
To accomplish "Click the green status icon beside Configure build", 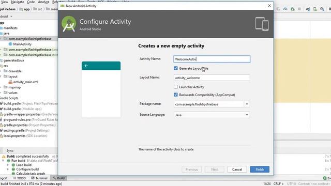I will pos(13,169).
